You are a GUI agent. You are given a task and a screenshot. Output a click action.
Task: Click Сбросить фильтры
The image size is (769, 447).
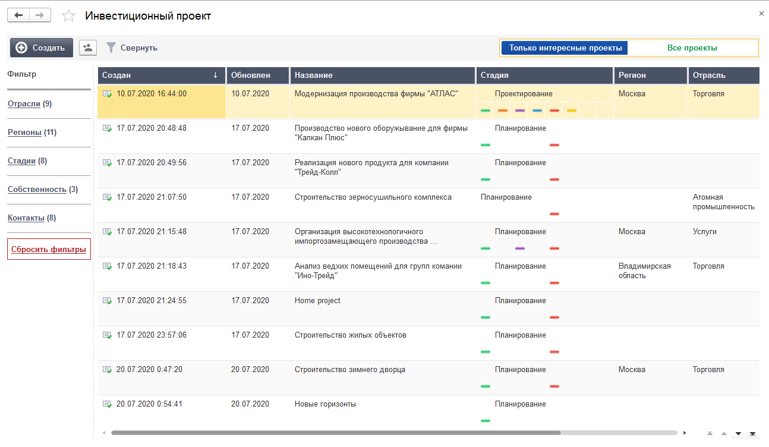pos(49,250)
